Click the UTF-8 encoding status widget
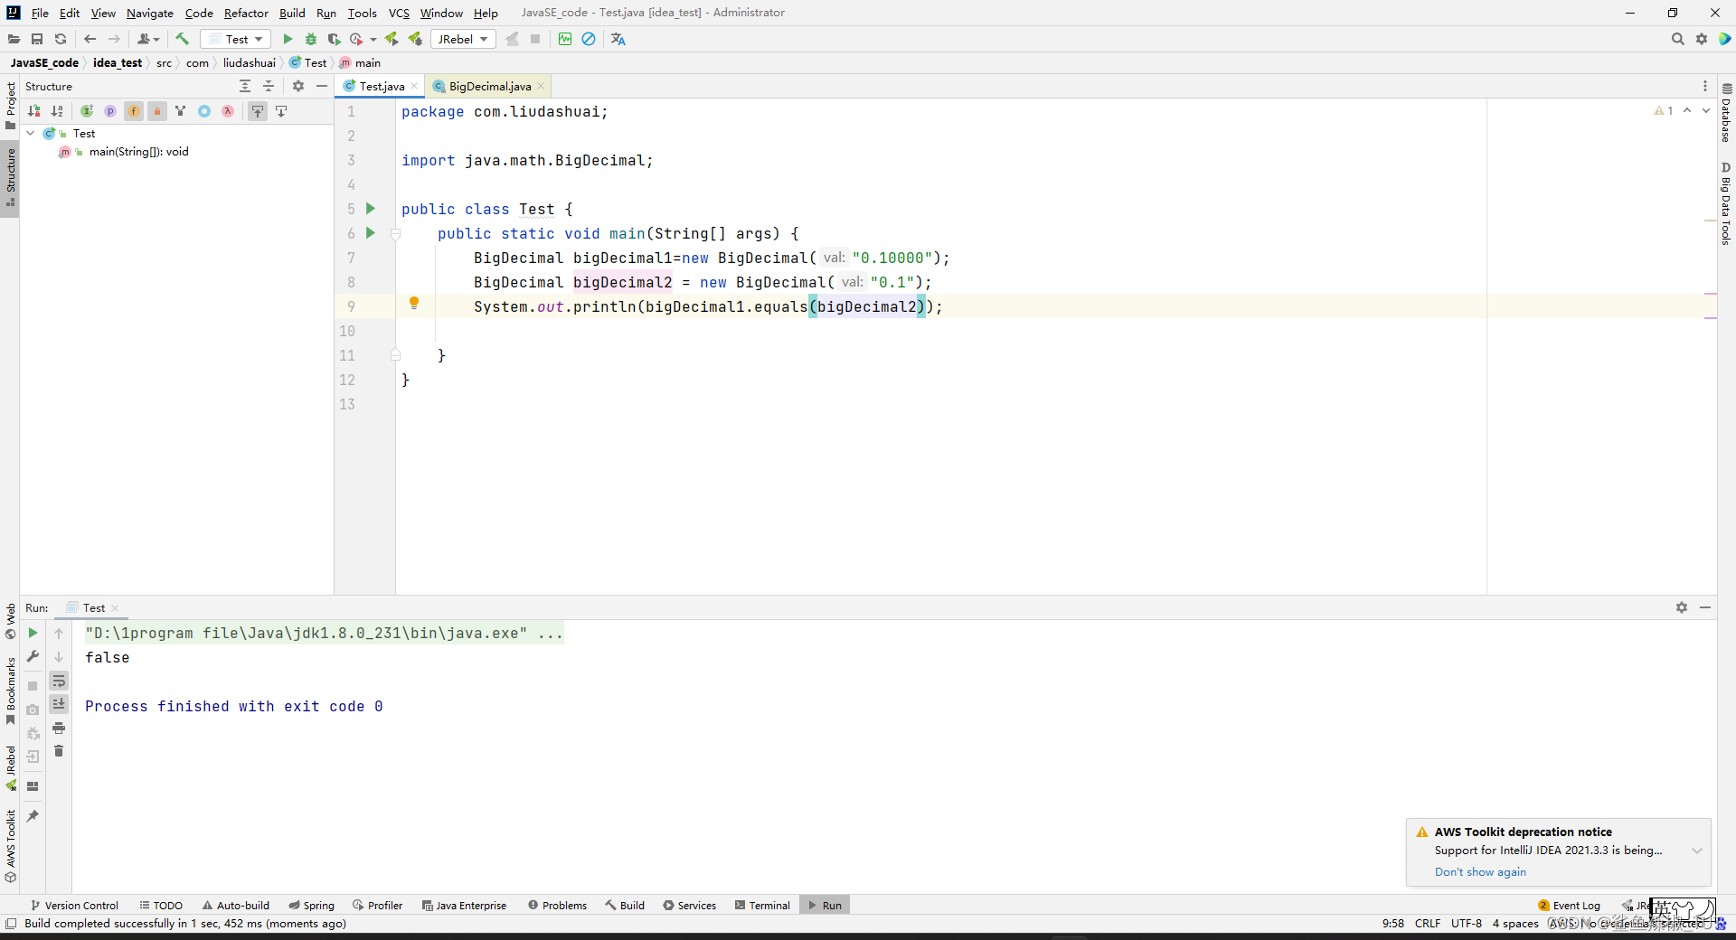The image size is (1736, 940). [x=1467, y=923]
